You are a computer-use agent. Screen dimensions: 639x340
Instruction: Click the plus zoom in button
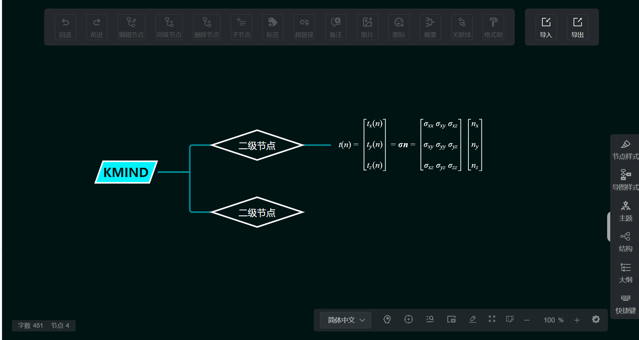click(x=577, y=320)
